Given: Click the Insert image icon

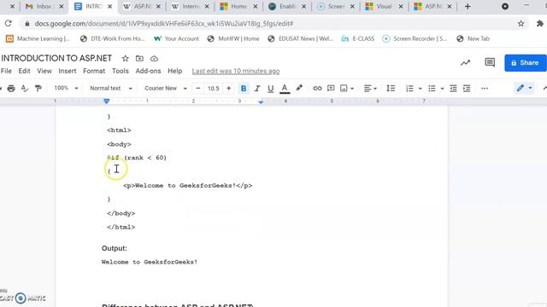Looking at the screenshot, I should (x=344, y=89).
